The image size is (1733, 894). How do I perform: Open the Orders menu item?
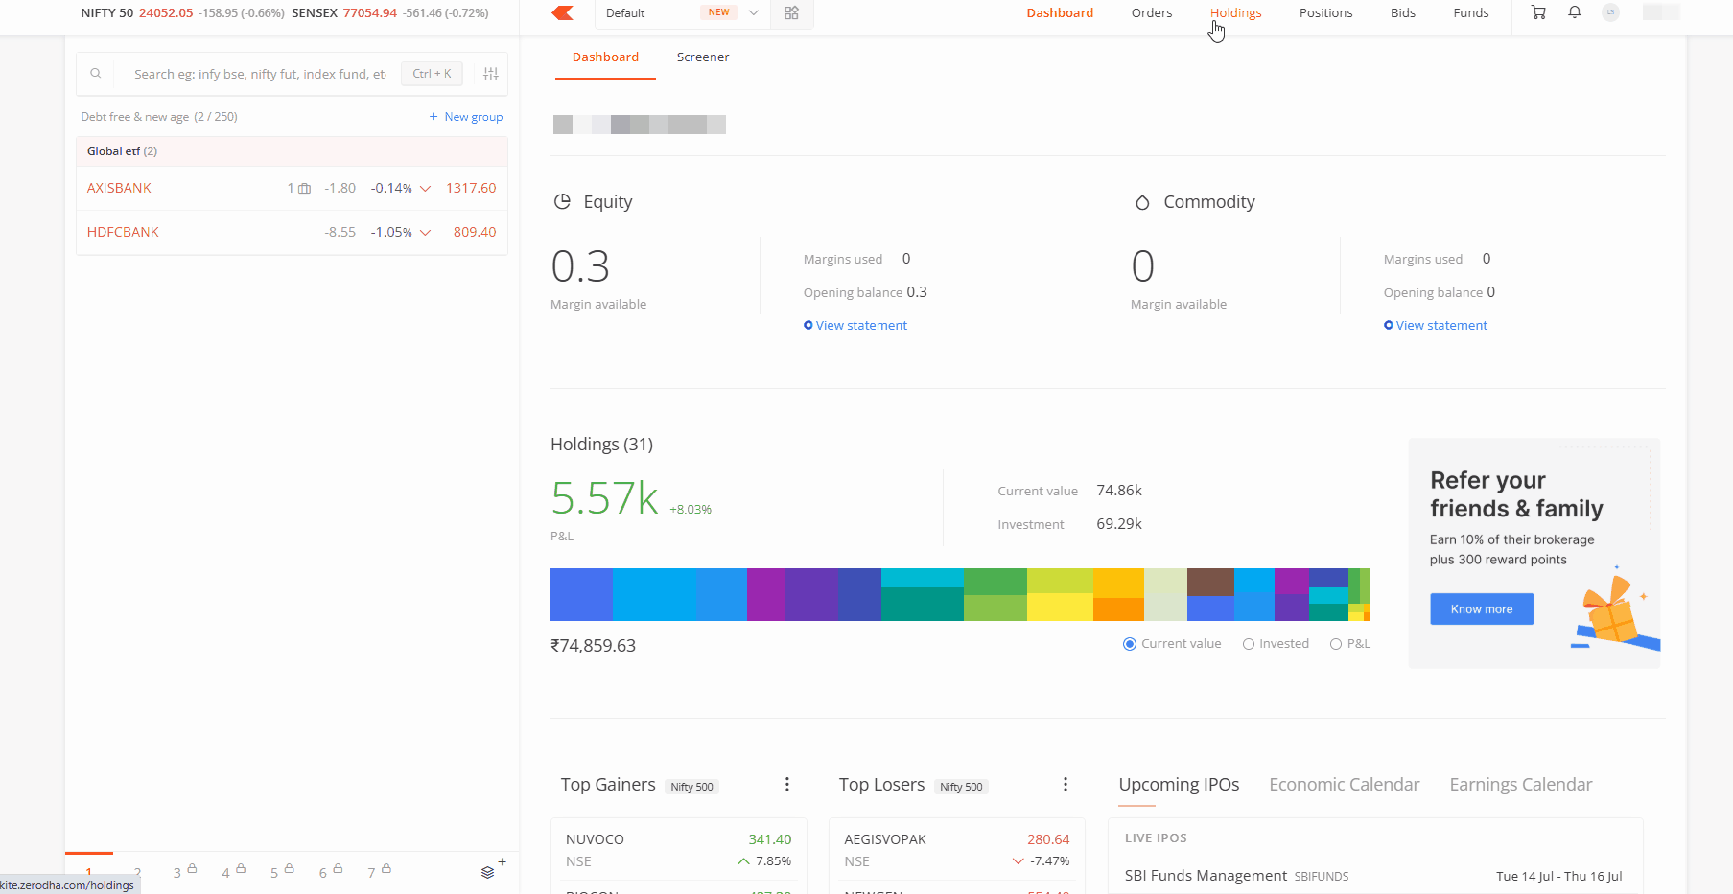[1152, 12]
